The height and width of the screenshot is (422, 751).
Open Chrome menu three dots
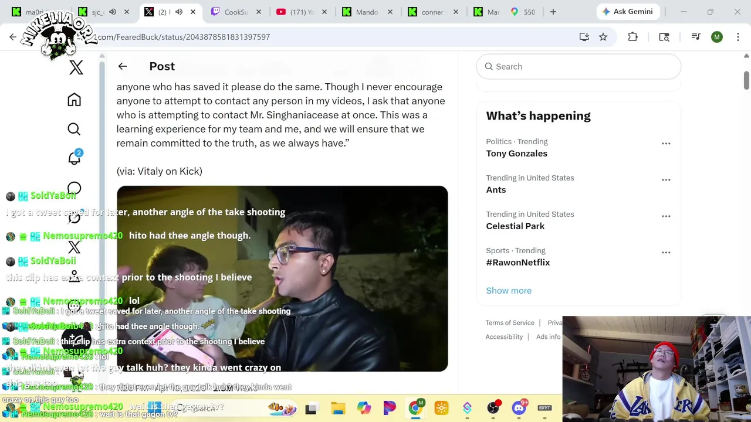[738, 37]
